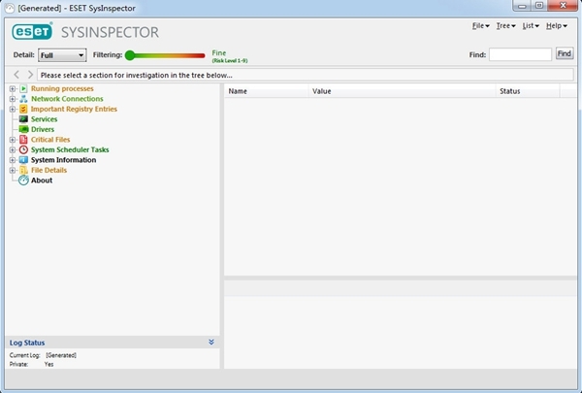
Task: Click the Services terminal icon
Action: coord(23,118)
